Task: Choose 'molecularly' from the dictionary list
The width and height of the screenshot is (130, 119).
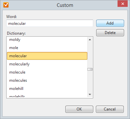Action: [47, 64]
